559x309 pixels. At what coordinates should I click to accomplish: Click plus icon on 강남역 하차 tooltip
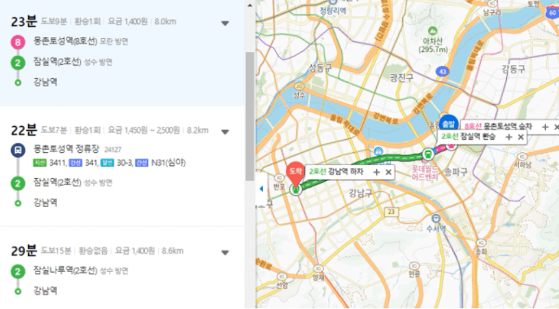376,171
